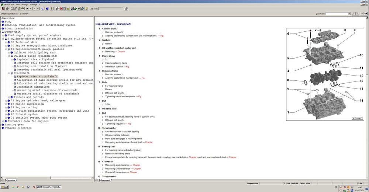Expand 17 Engine lubrication node
This screenshot has height=192, width=369.
pyautogui.click(x=6, y=104)
